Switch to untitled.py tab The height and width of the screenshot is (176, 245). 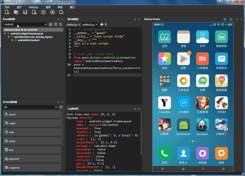pos(72,25)
